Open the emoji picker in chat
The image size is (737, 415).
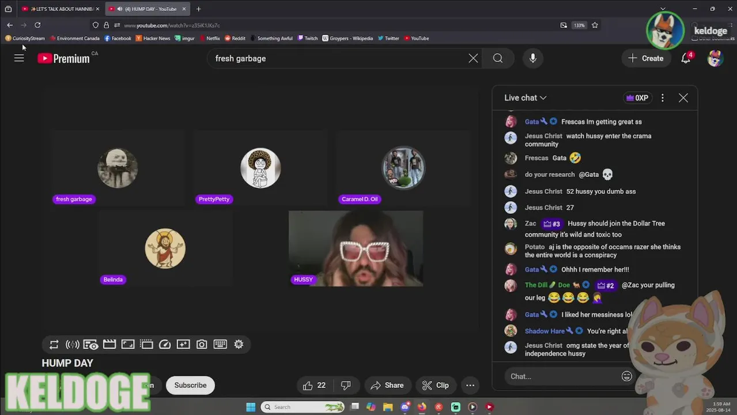click(x=627, y=376)
